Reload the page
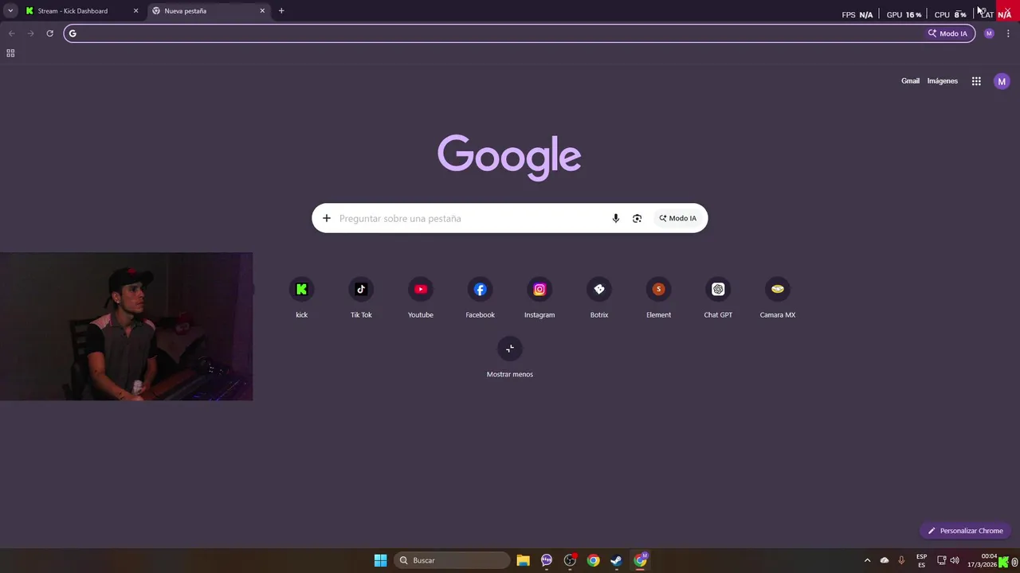 pyautogui.click(x=49, y=33)
